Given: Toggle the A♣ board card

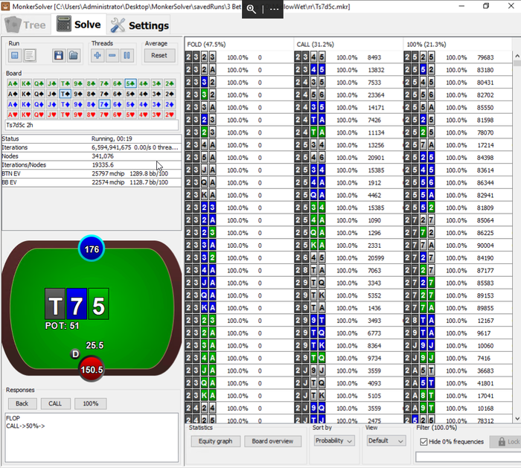Looking at the screenshot, I should (x=13, y=83).
